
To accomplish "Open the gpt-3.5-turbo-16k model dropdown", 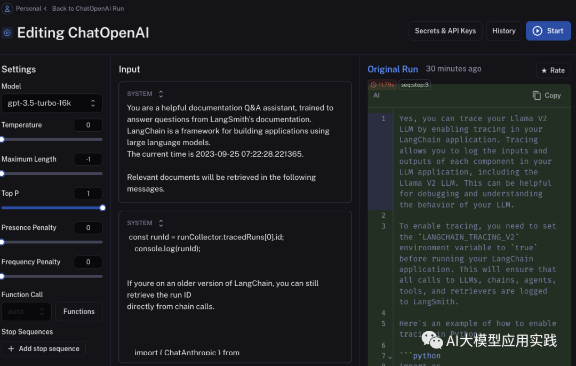I will (x=52, y=104).
